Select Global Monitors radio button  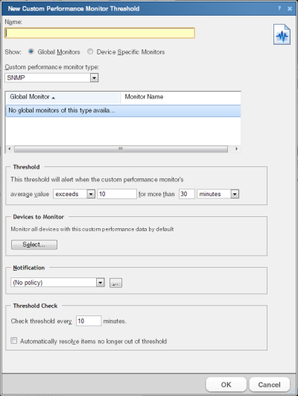click(x=31, y=51)
